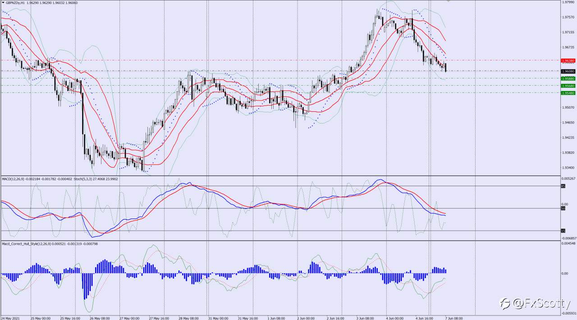Click the 1.96735 value on the price scale
This screenshot has height=320, width=577.
pyautogui.click(x=568, y=47)
